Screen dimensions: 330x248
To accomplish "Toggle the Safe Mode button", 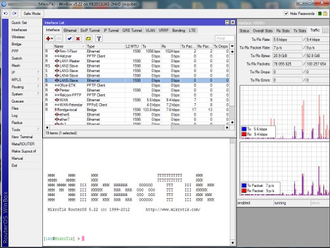I will [x=32, y=14].
